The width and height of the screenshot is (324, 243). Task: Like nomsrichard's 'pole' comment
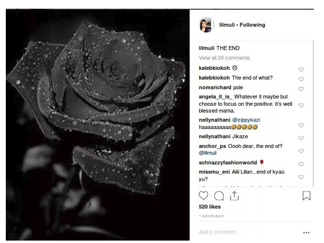301,89
